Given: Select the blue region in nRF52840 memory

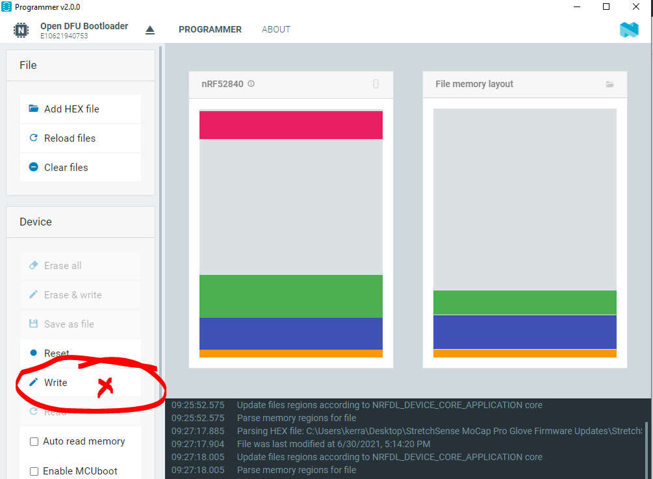Looking at the screenshot, I should [290, 333].
